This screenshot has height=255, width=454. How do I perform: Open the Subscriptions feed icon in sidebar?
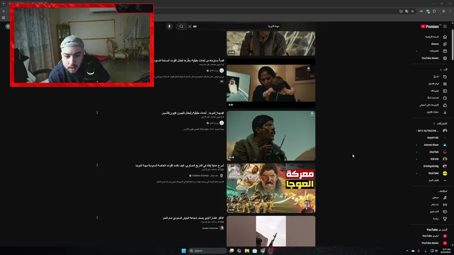(445, 51)
